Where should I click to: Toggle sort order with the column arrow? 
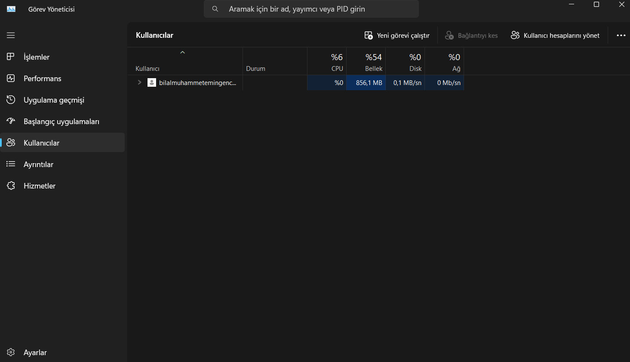(x=182, y=52)
